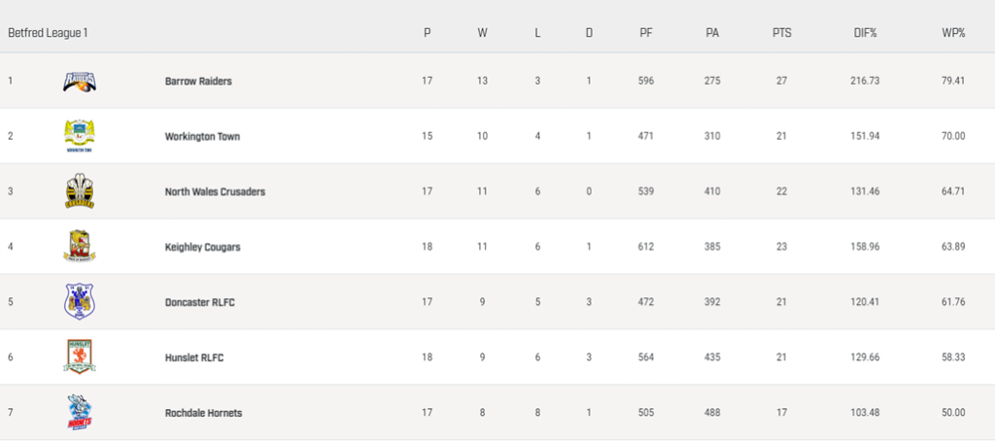The height and width of the screenshot is (441, 995).
Task: Select the Doncaster RLFC team name
Action: click(199, 302)
